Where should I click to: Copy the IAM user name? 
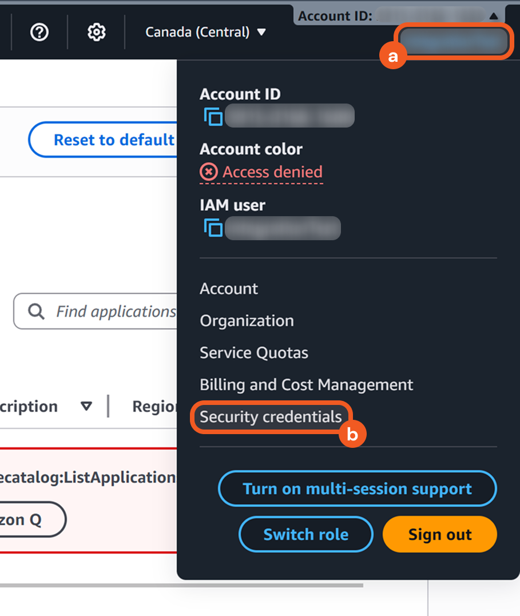coord(213,228)
